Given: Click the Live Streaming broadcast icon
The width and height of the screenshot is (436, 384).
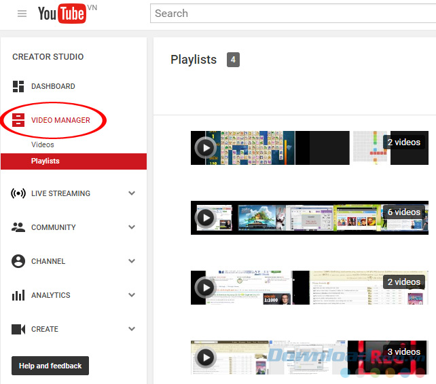Looking at the screenshot, I should click(18, 193).
